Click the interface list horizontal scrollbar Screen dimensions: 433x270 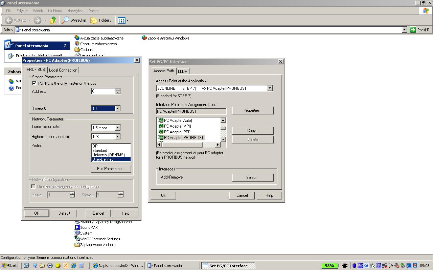[188, 145]
